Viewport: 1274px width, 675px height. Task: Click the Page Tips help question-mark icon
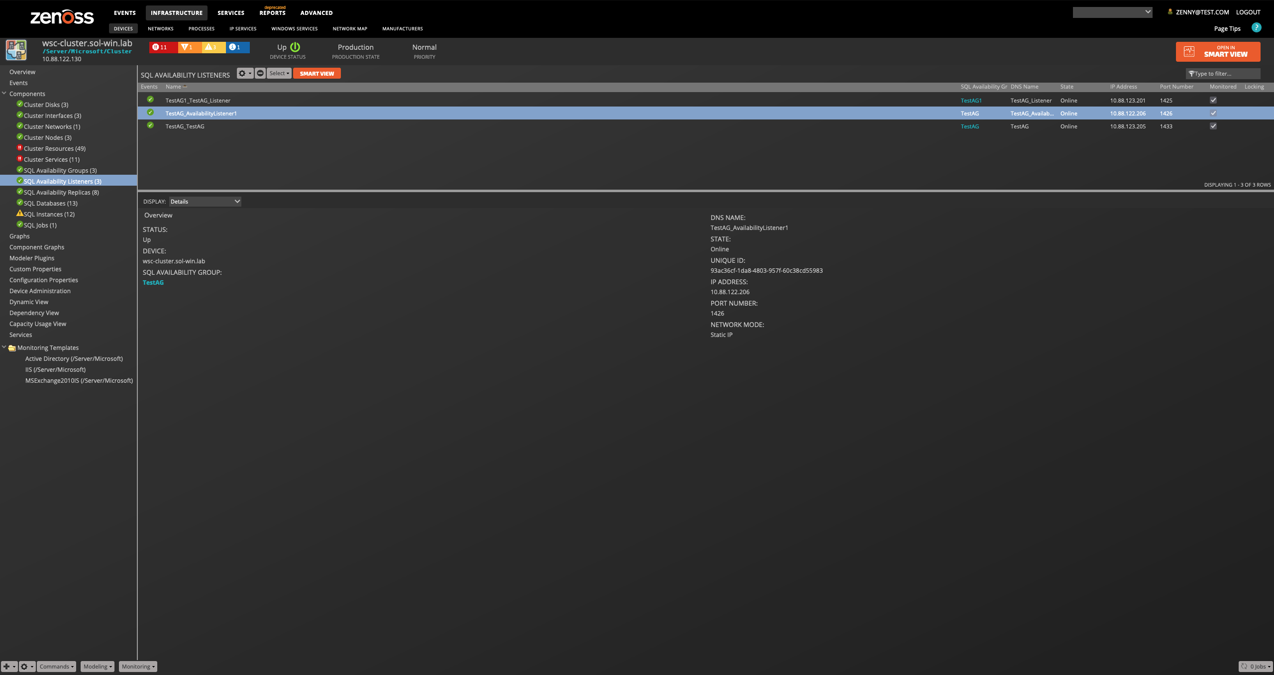point(1256,28)
